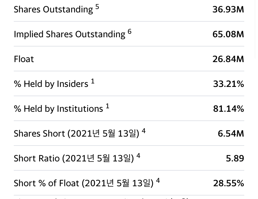Select the 26.84M float value
This screenshot has height=199, width=258.
228,59
